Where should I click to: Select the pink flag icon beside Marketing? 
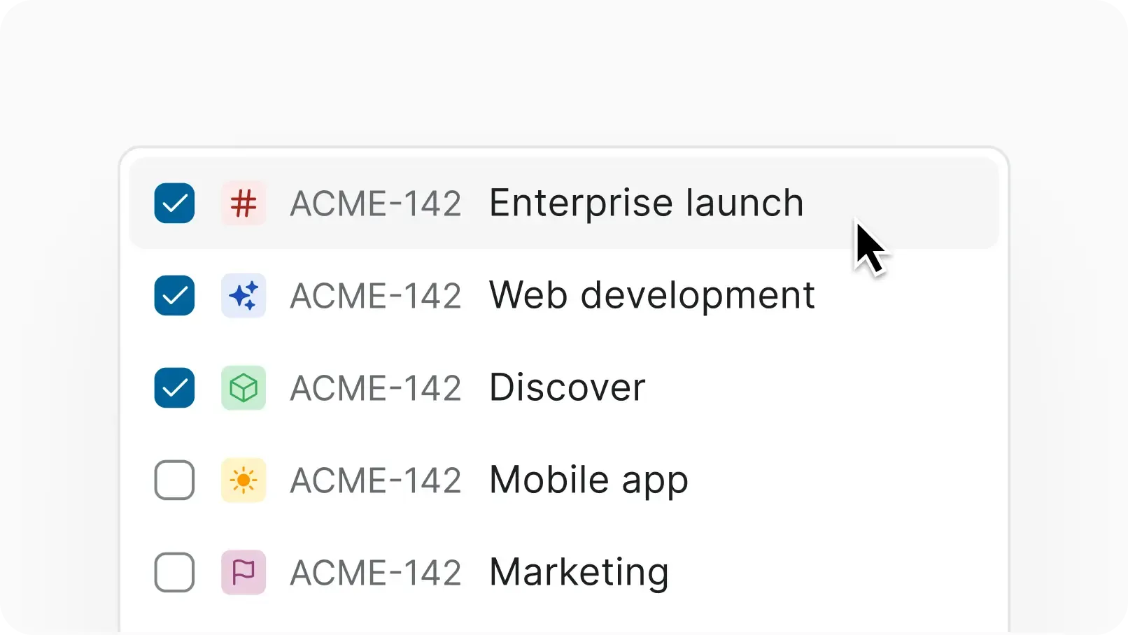[x=244, y=572]
